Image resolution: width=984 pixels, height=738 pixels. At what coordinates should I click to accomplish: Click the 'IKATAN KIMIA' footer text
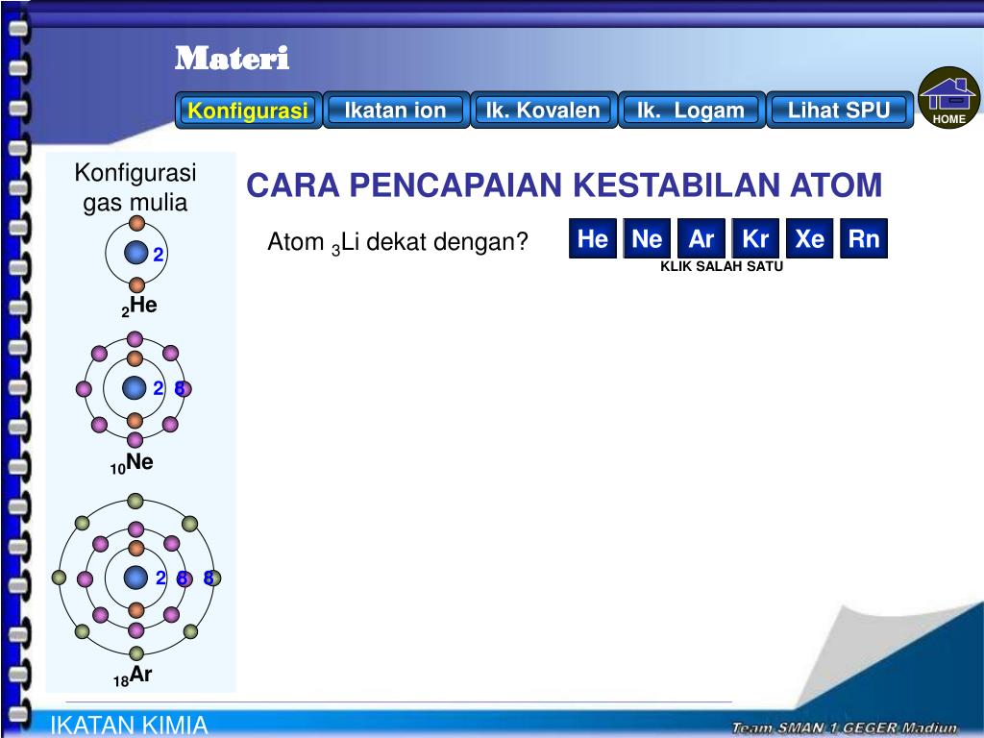tap(129, 726)
